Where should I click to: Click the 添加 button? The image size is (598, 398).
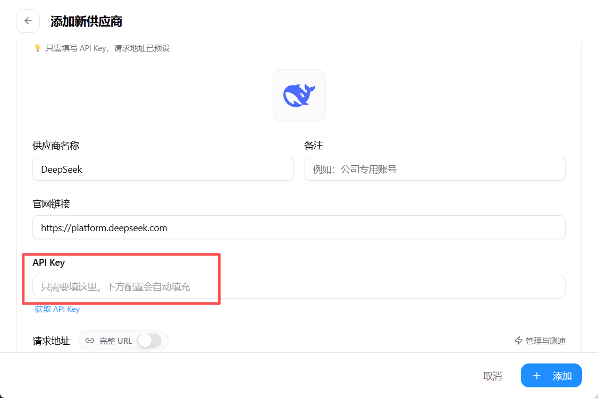[551, 376]
